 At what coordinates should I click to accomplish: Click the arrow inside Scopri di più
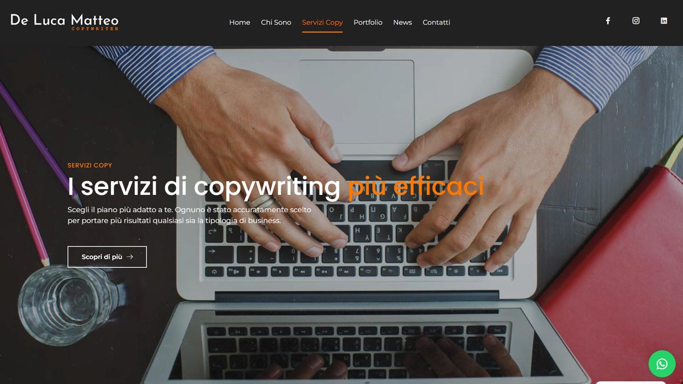(x=130, y=257)
